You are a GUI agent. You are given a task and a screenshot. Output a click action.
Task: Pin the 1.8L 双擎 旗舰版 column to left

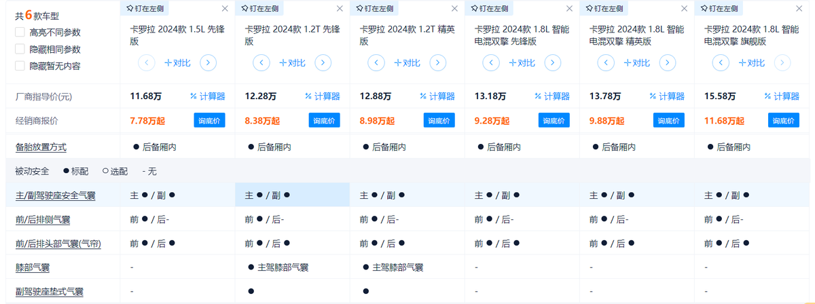[x=719, y=8]
